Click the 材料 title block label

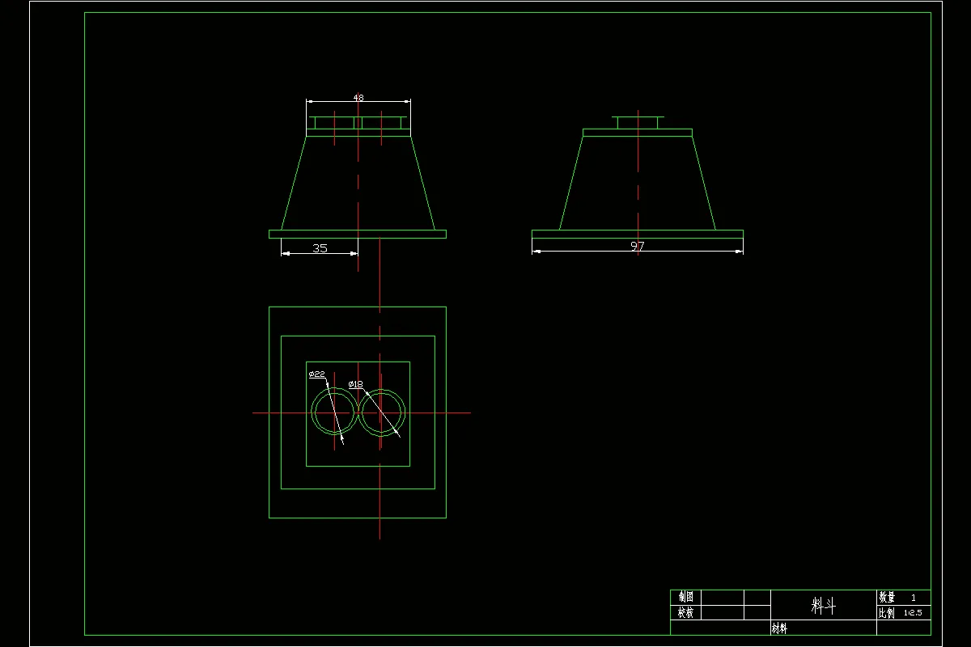[x=778, y=628]
